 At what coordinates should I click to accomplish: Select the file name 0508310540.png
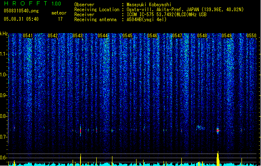coord(21,11)
